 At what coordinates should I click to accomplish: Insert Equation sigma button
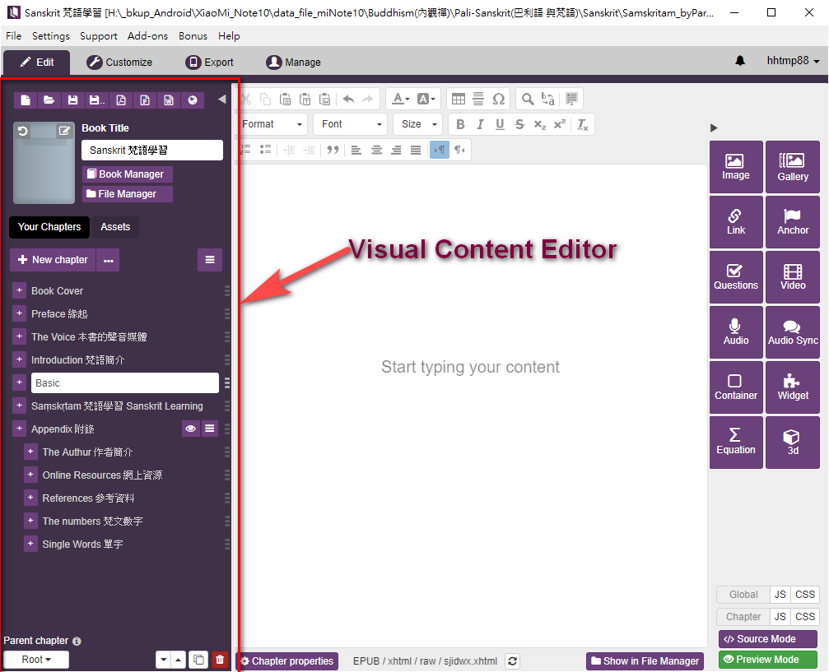pos(736,443)
